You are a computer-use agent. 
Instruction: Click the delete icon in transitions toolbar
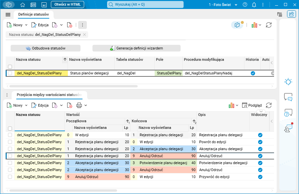point(70,105)
